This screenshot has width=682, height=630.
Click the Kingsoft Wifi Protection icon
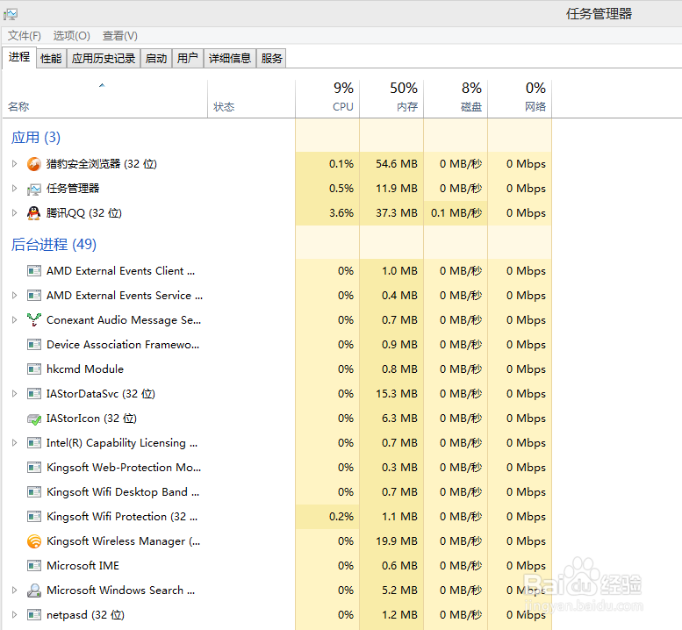tap(34, 517)
